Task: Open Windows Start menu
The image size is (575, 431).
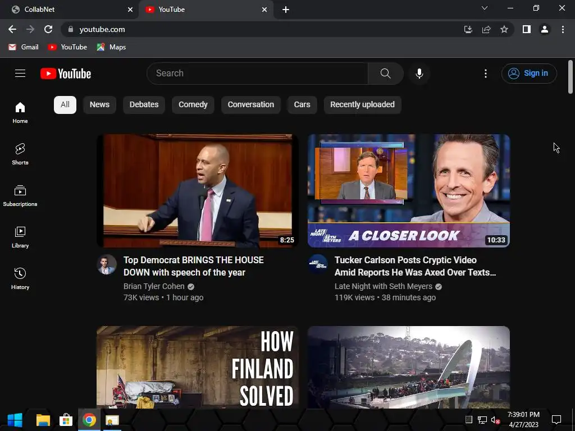Action: click(x=15, y=420)
